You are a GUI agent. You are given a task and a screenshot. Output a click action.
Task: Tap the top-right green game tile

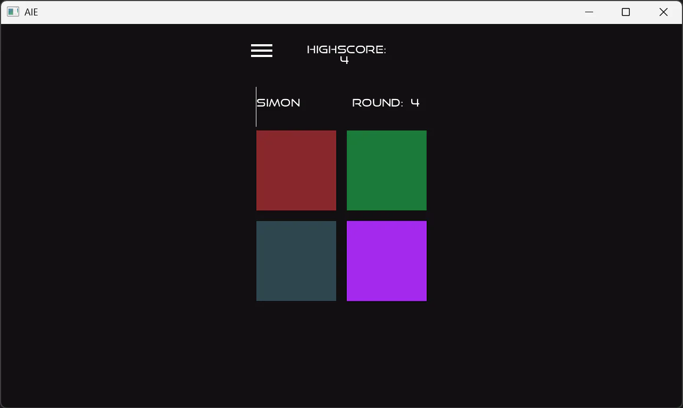[x=386, y=170]
